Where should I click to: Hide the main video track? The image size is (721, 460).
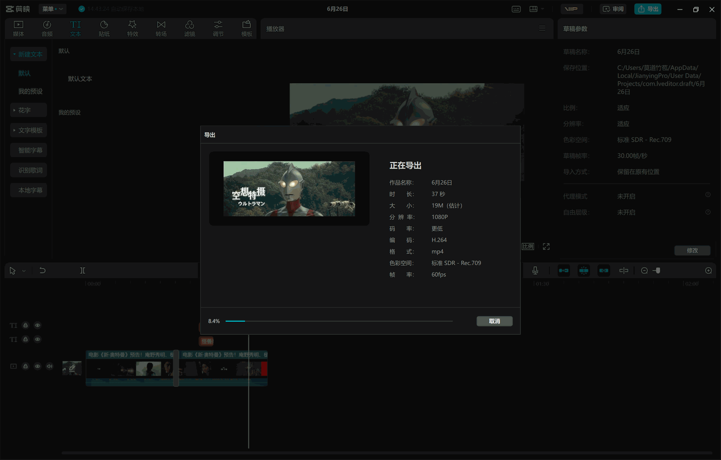pyautogui.click(x=38, y=366)
